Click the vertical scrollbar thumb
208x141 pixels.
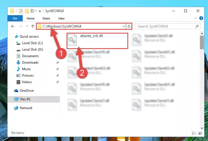[x=202, y=42]
